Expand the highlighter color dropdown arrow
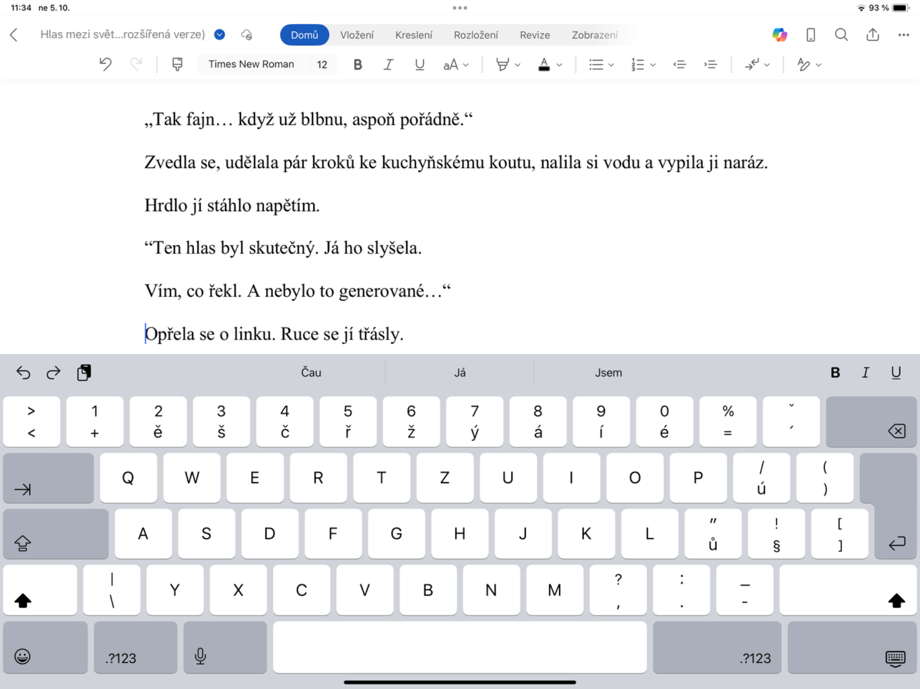This screenshot has width=920, height=689. (517, 65)
